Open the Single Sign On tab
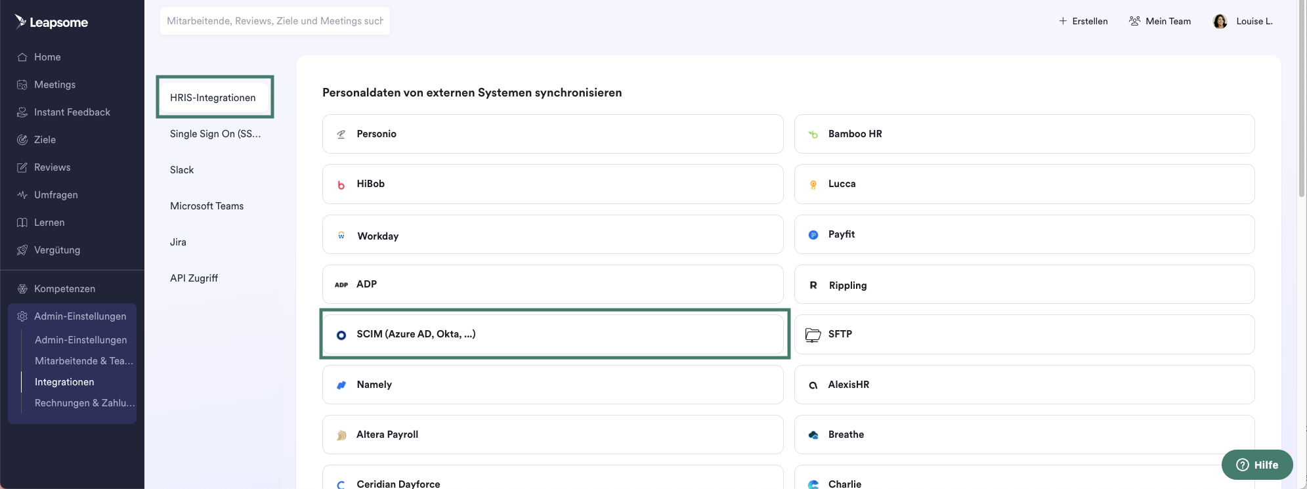This screenshot has height=489, width=1307. [215, 134]
